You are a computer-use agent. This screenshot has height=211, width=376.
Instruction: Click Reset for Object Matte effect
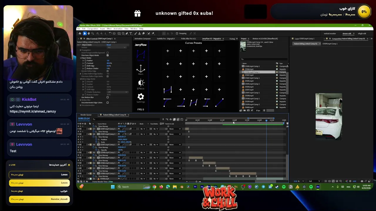[x=109, y=45]
